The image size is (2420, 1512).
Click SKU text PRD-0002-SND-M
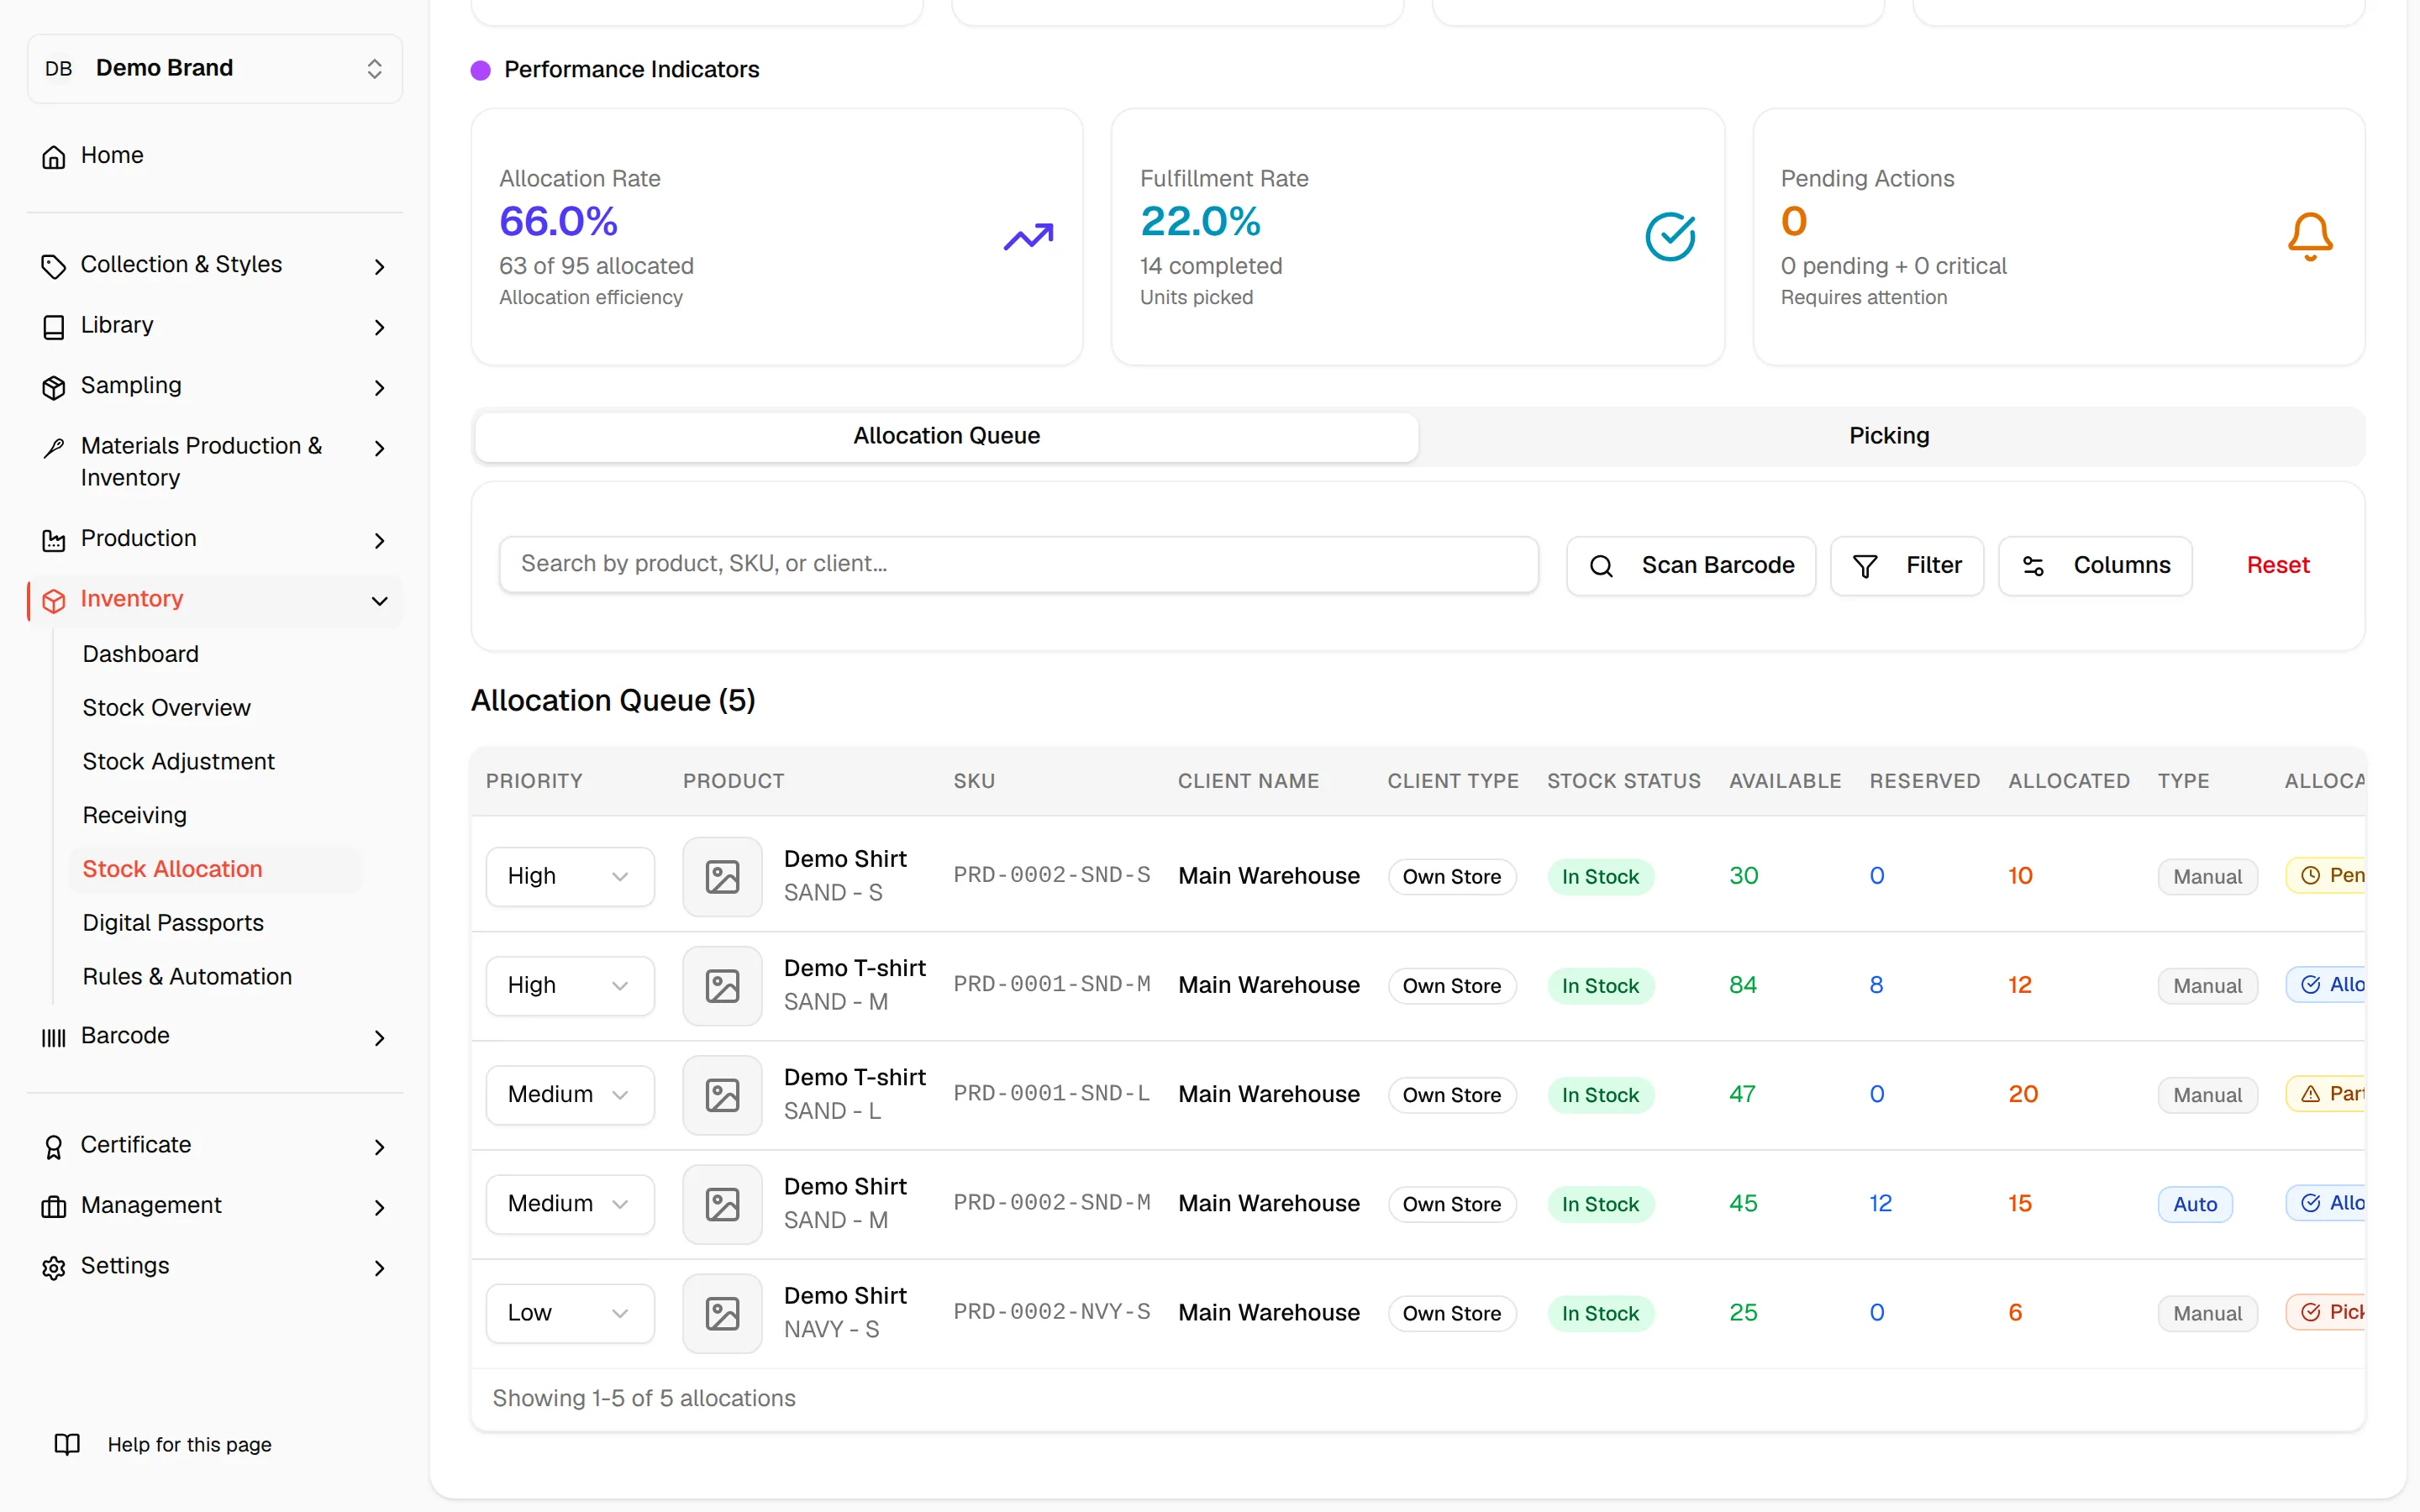(x=1052, y=1203)
